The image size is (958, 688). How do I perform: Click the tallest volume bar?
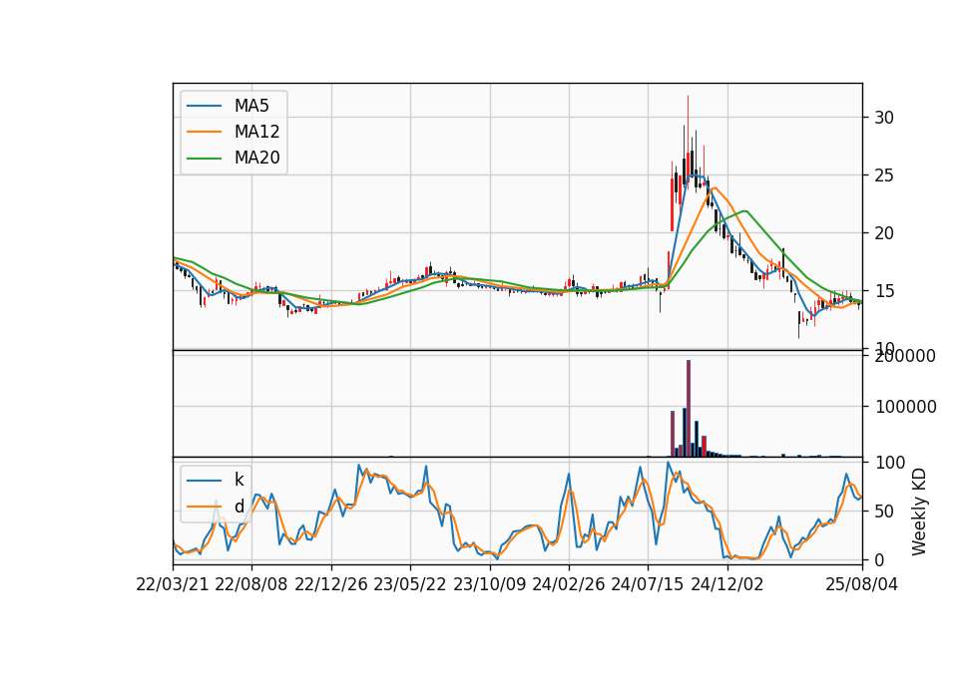689,408
